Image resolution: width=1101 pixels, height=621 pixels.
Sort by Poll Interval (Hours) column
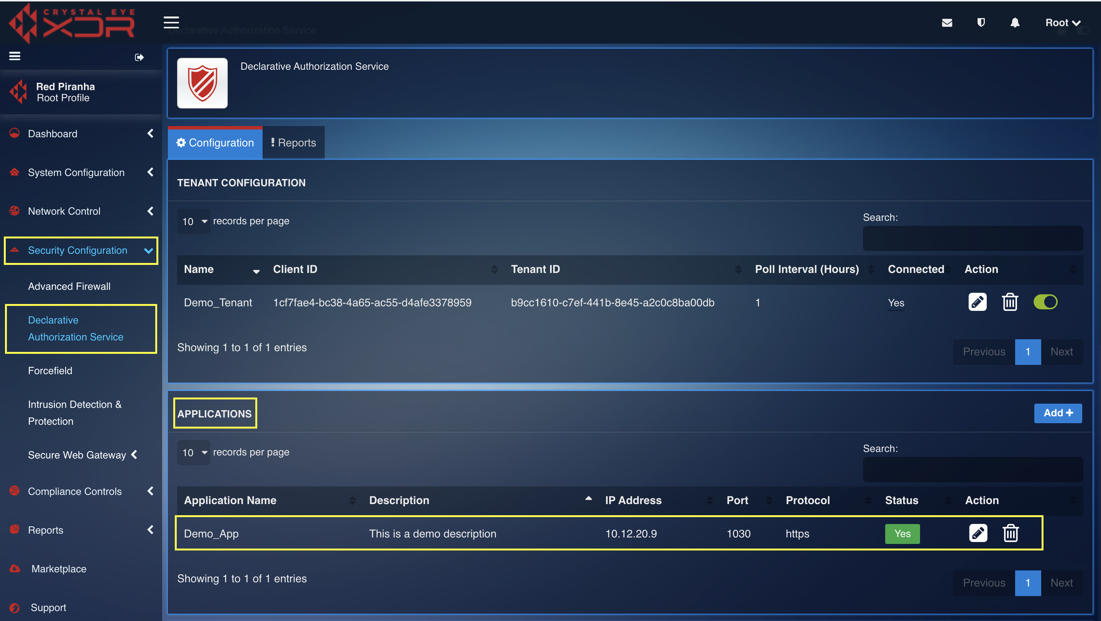[x=815, y=269]
